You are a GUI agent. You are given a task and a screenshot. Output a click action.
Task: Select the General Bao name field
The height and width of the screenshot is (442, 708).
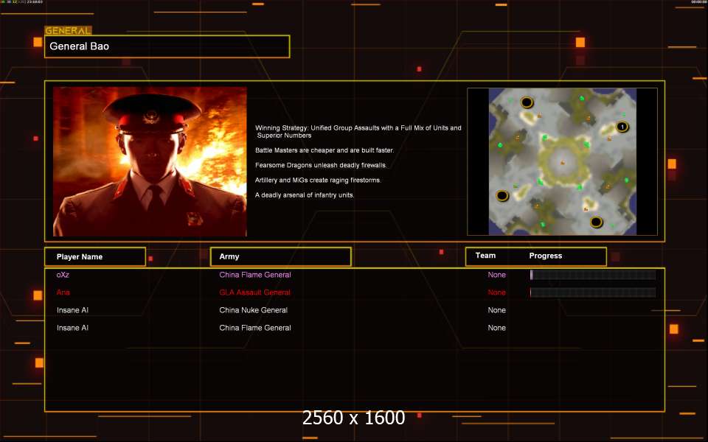(167, 46)
